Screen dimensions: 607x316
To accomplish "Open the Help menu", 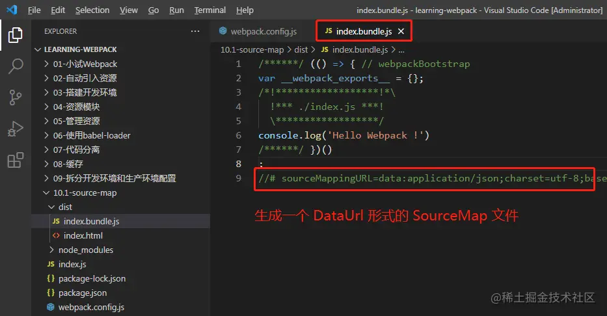I will click(245, 10).
